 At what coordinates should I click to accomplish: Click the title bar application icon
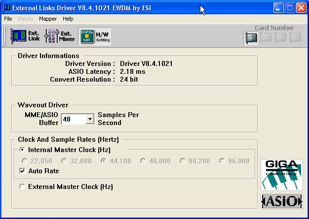(x=6, y=8)
